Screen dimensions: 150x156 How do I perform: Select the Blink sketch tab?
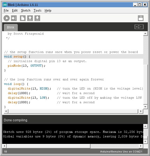(x=11, y=27)
